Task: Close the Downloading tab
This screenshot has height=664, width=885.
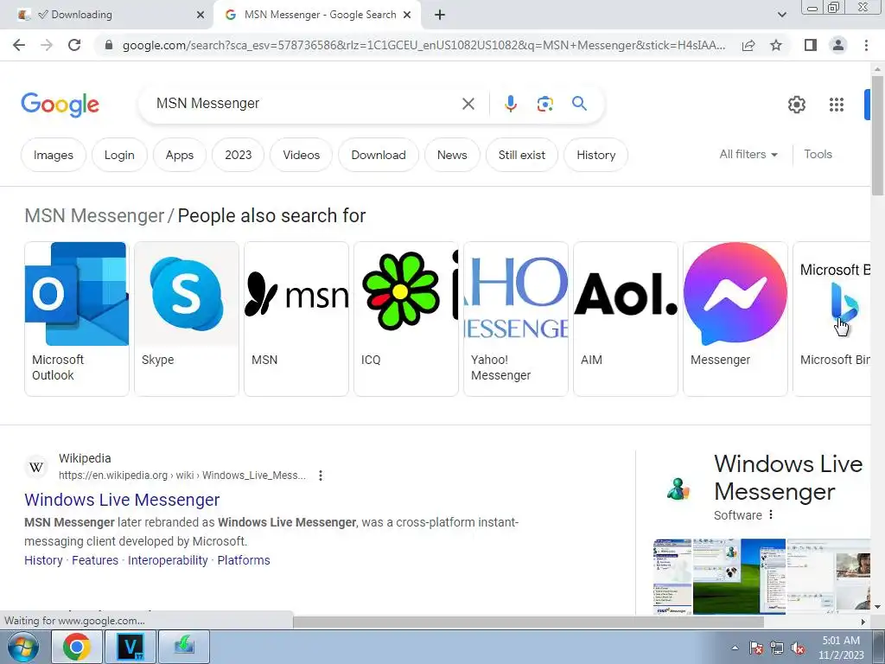Action: pyautogui.click(x=201, y=16)
